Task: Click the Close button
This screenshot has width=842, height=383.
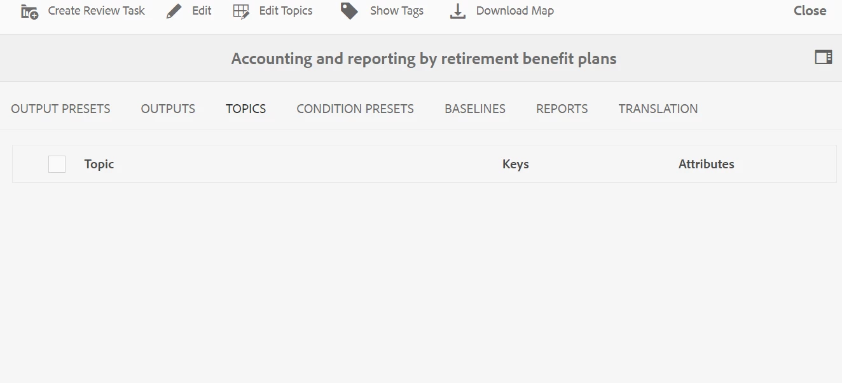Action: pos(810,11)
